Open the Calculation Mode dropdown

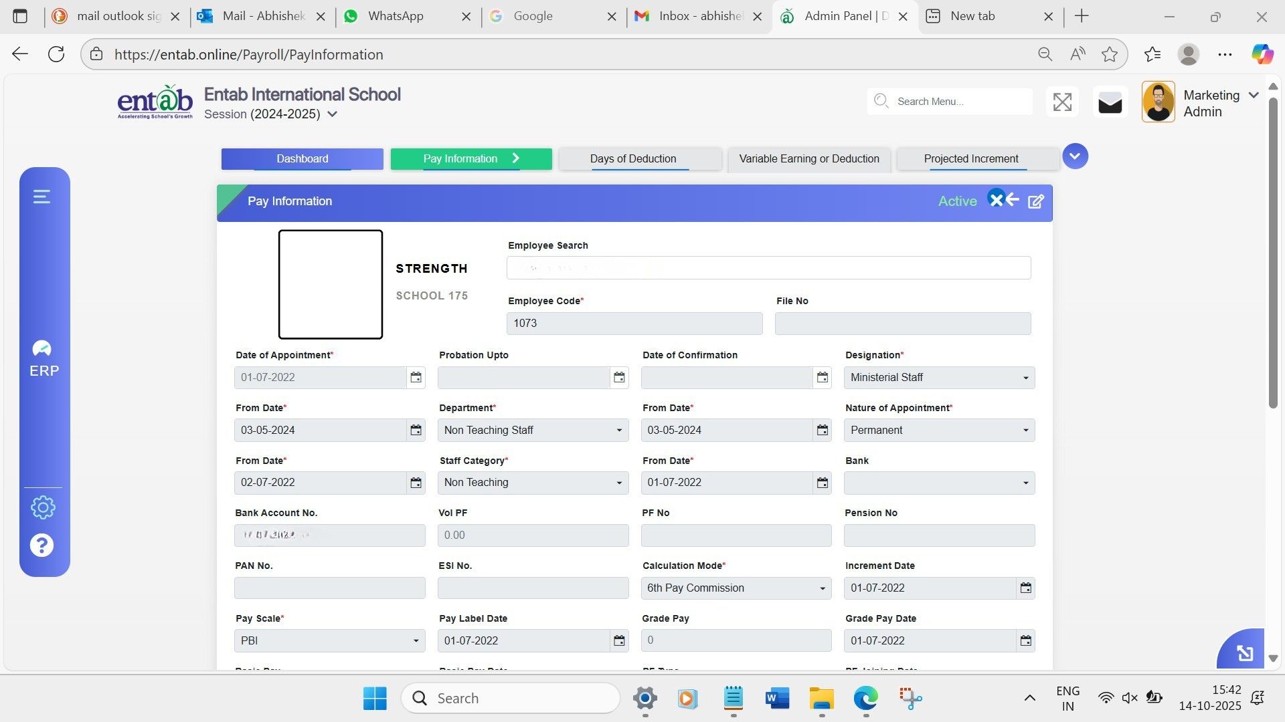(x=736, y=588)
